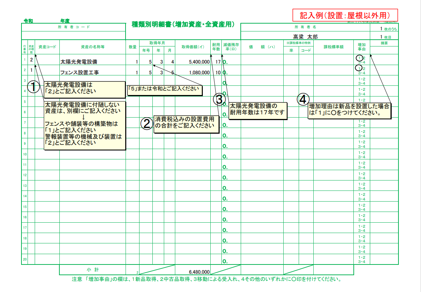Click the 資産コード column header
This screenshot has height=292, width=421.
coord(47,47)
